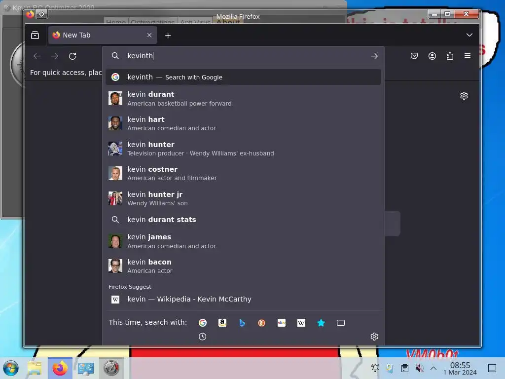
Task: Open the file manager taskbar icon
Action: [35, 368]
